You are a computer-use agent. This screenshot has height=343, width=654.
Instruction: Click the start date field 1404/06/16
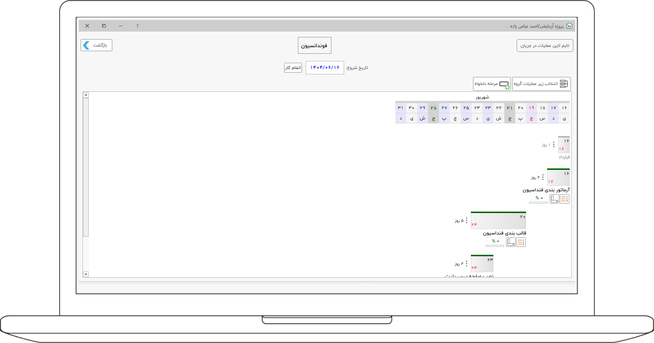(x=324, y=68)
